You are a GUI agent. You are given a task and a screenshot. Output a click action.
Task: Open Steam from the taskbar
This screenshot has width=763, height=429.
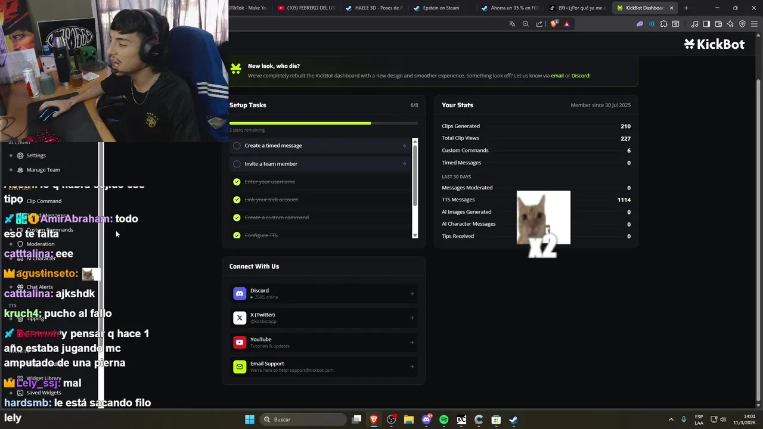point(513,419)
